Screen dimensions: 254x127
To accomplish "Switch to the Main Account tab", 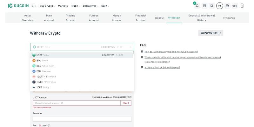I will (49, 18).
